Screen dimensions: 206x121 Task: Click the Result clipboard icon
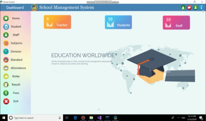point(6,85)
